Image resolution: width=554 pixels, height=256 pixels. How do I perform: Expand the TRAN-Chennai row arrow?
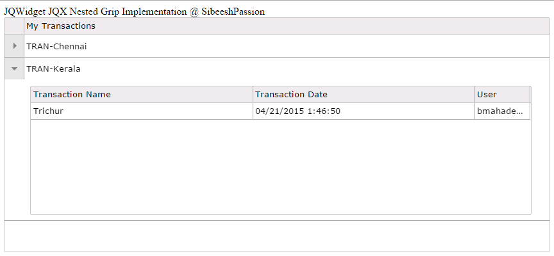coord(14,46)
